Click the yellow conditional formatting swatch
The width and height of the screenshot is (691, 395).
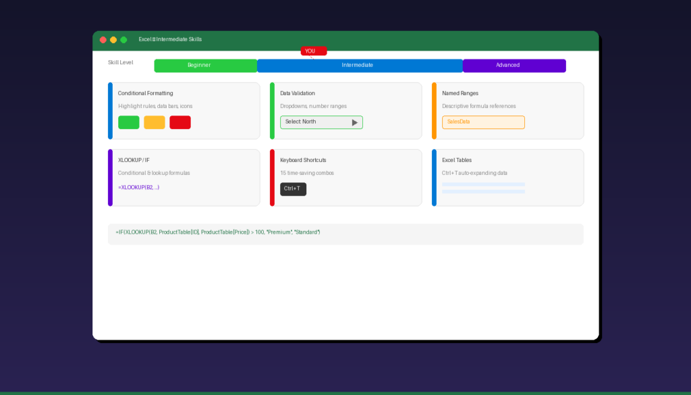(x=154, y=122)
